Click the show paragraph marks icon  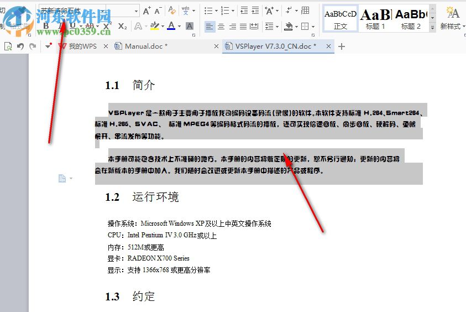289,11
